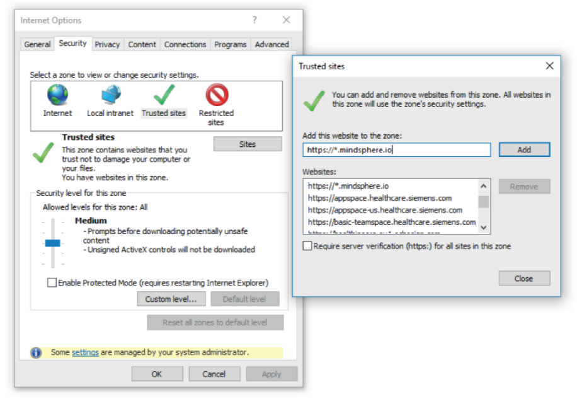
Task: Click the Default level button
Action: coord(244,299)
